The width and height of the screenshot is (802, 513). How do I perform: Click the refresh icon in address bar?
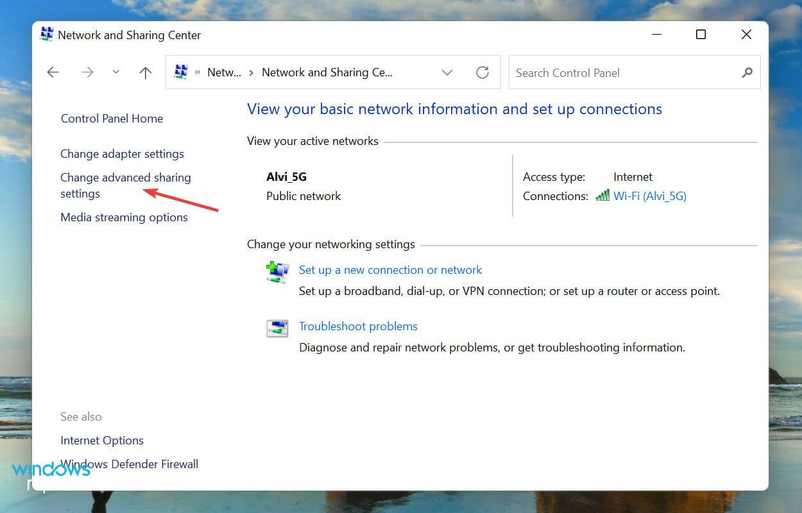[482, 72]
